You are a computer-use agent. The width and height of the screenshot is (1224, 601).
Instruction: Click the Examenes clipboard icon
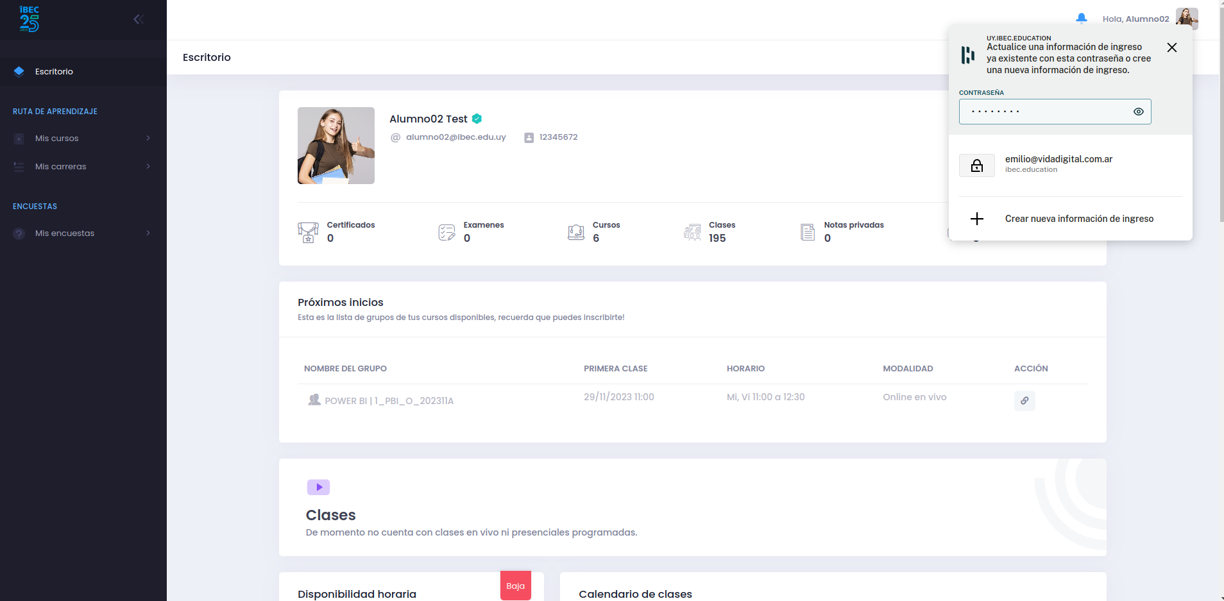tap(446, 232)
